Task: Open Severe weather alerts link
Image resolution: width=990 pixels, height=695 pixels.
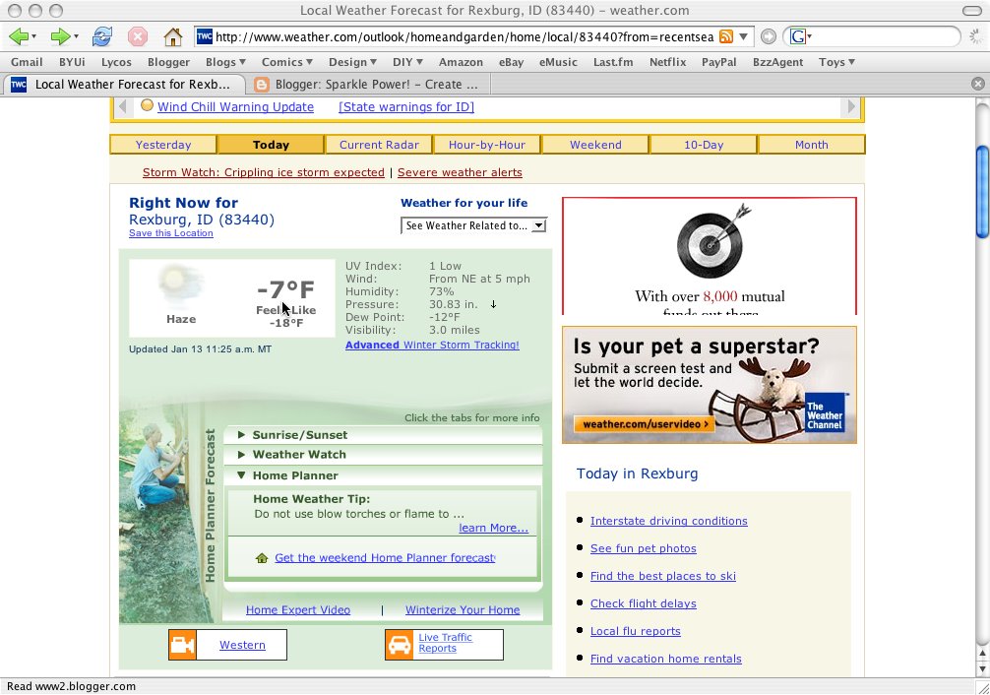Action: pyautogui.click(x=460, y=172)
